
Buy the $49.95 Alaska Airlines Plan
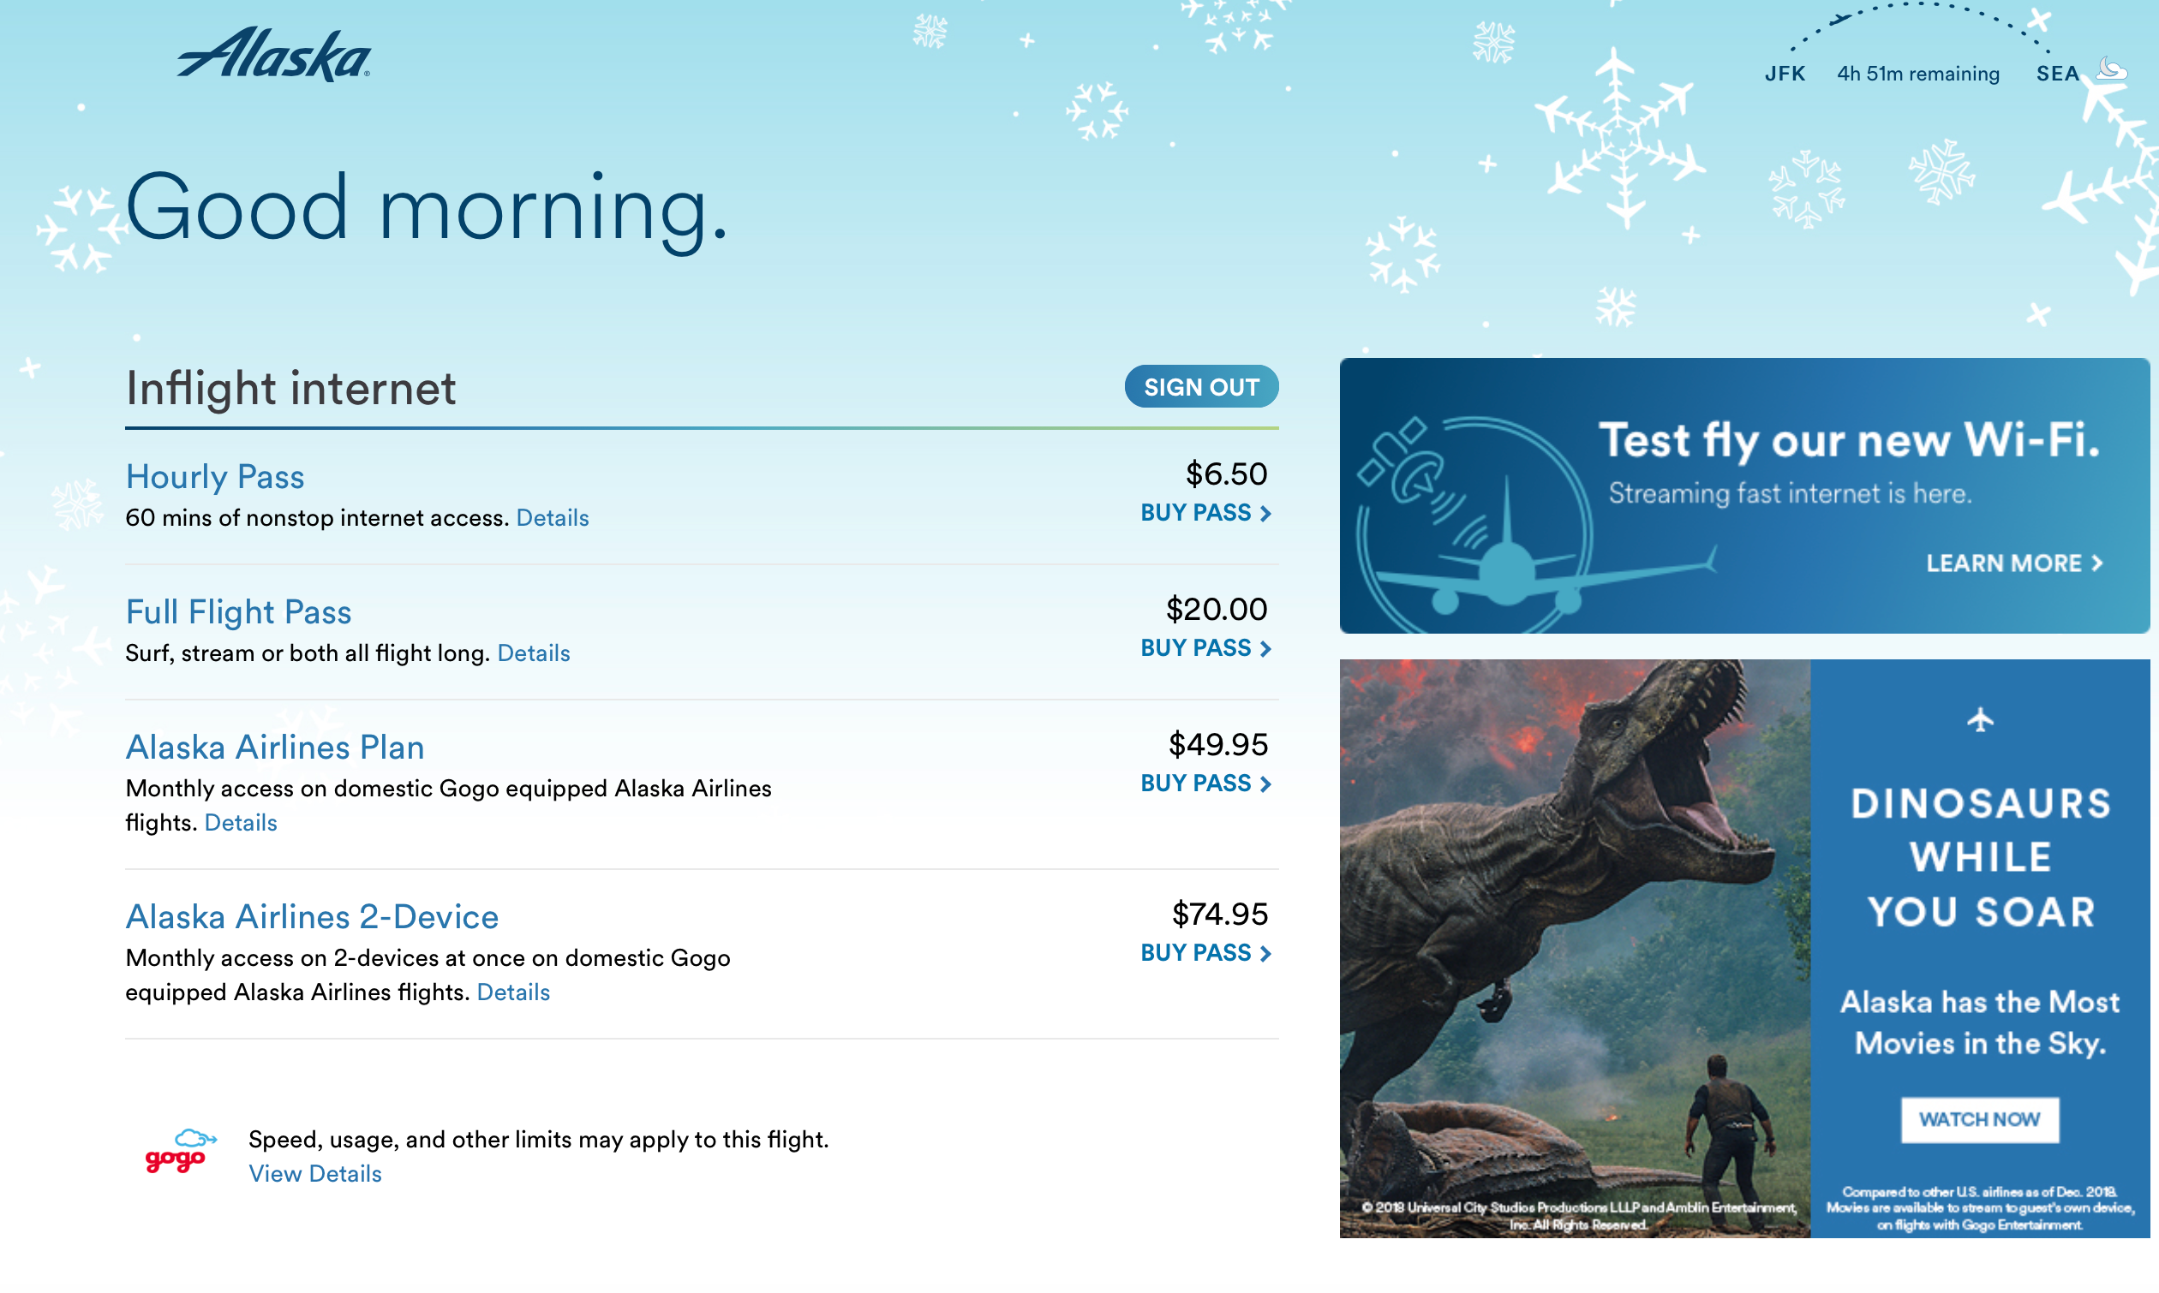pyautogui.click(x=1205, y=784)
